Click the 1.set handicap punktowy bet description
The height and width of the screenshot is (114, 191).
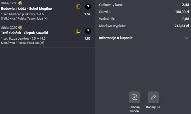pos(22,14)
